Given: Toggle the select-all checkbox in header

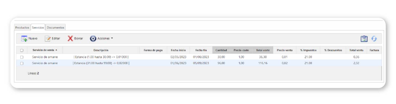Looking at the screenshot, I should point(22,50).
